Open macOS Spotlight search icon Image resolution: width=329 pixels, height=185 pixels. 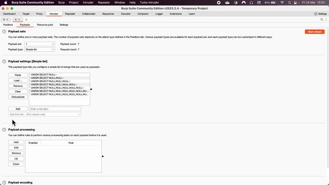[289, 3]
